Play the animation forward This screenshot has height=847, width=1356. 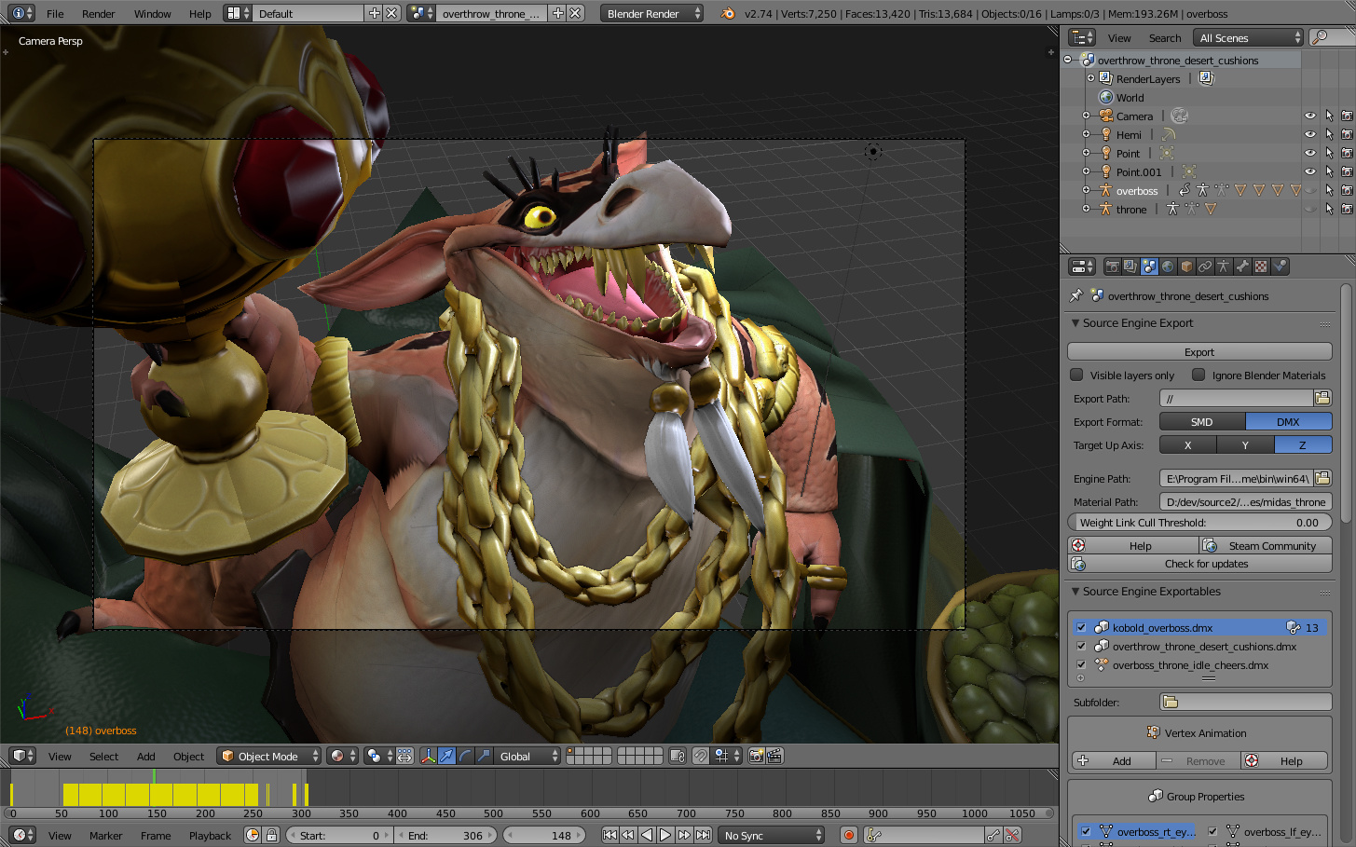pyautogui.click(x=665, y=835)
